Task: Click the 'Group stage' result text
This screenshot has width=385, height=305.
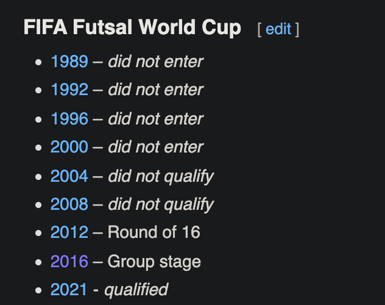Action: 154,262
